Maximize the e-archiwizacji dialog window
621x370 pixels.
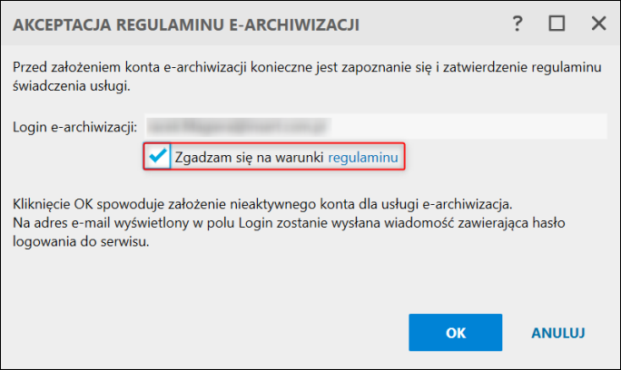pyautogui.click(x=557, y=24)
